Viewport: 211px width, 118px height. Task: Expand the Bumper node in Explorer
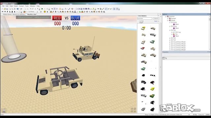click(168, 18)
